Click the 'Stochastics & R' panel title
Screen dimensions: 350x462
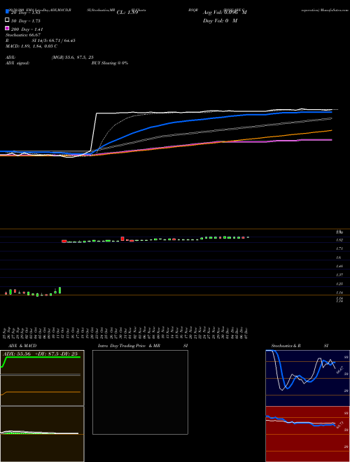click(x=286, y=346)
